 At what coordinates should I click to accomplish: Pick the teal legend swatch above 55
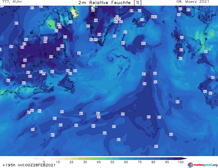[x=109, y=159]
